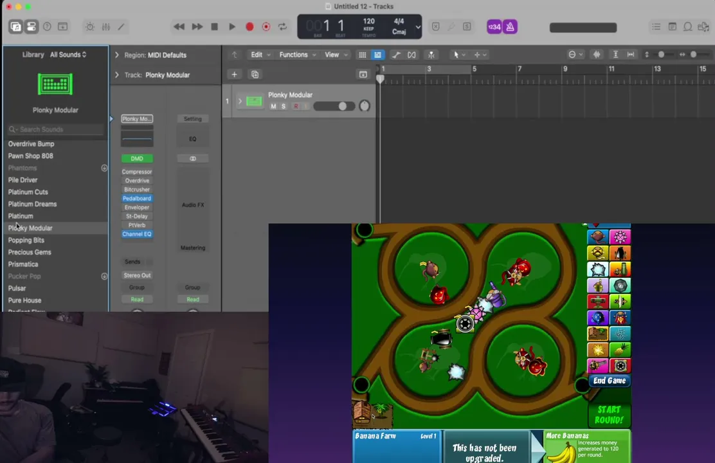715x463 pixels.
Task: Open the Smart Controls dial icon
Action: [x=90, y=27]
